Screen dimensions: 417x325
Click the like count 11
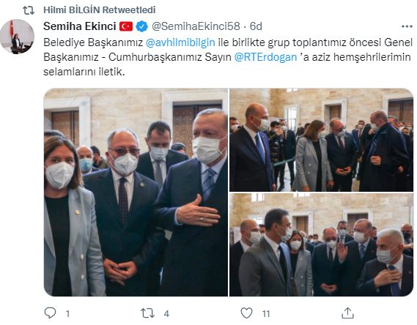[x=266, y=314]
